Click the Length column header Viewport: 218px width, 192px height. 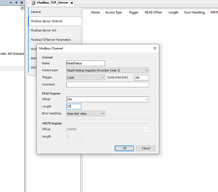[x=173, y=13]
